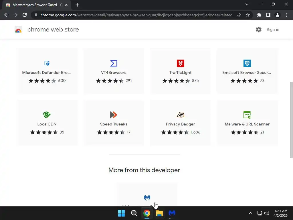Screen dimensions: 293x220
Task: Open the volume control in system tray
Action: [x=267, y=213]
